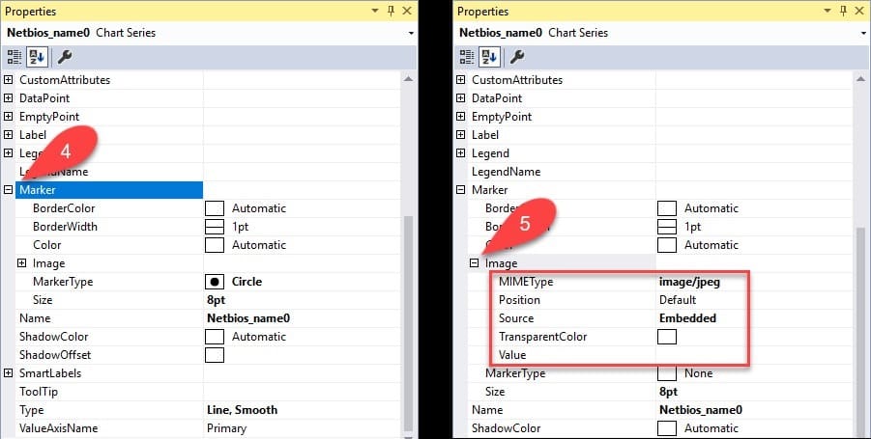Toggle auto-hide pin on left Properties panel

click(392, 11)
